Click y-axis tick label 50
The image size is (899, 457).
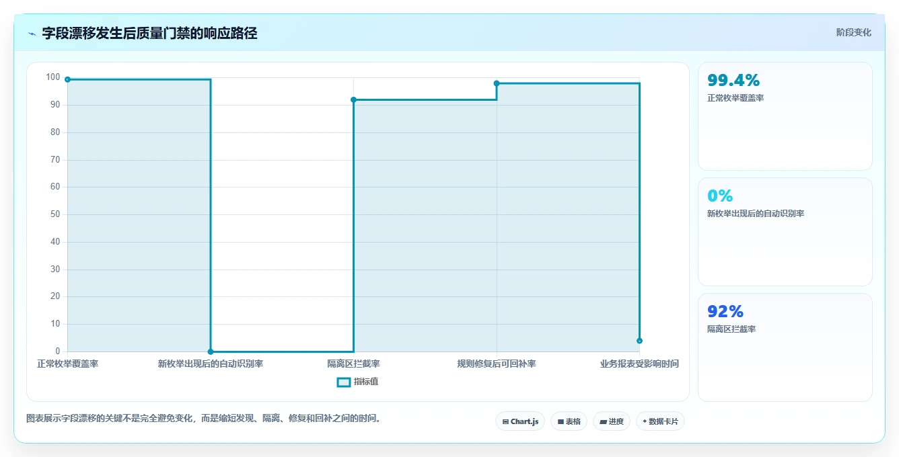click(55, 214)
